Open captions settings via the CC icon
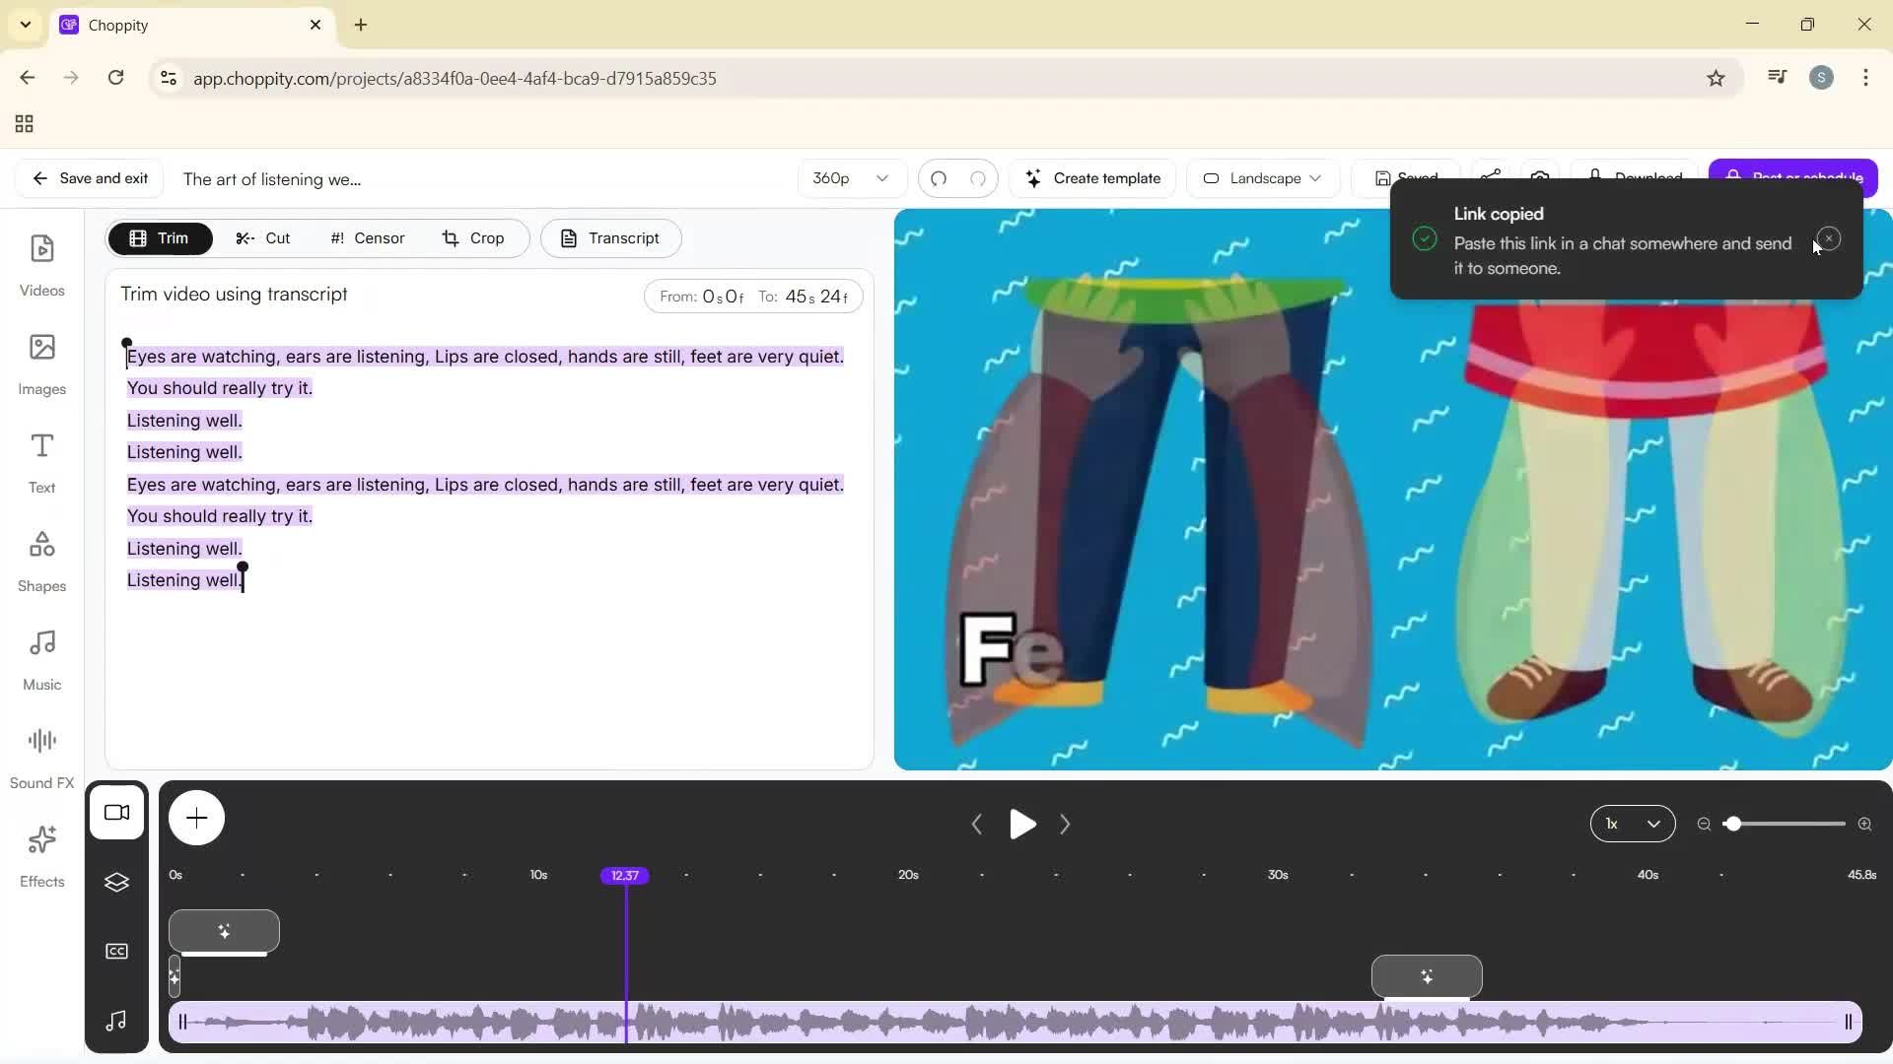Viewport: 1893px width, 1064px height. click(116, 950)
